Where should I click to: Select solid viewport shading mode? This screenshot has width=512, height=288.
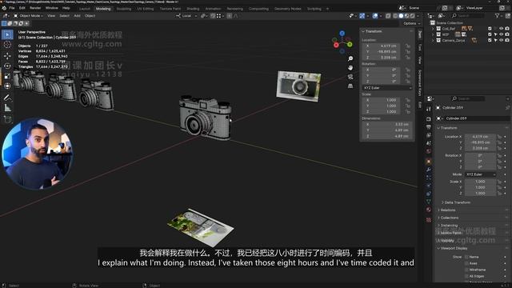[401, 16]
